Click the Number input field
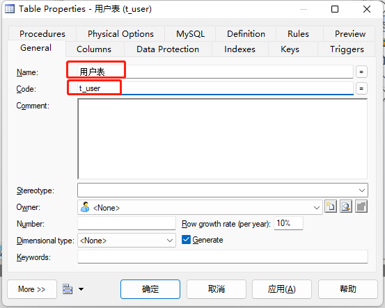 click(127, 223)
